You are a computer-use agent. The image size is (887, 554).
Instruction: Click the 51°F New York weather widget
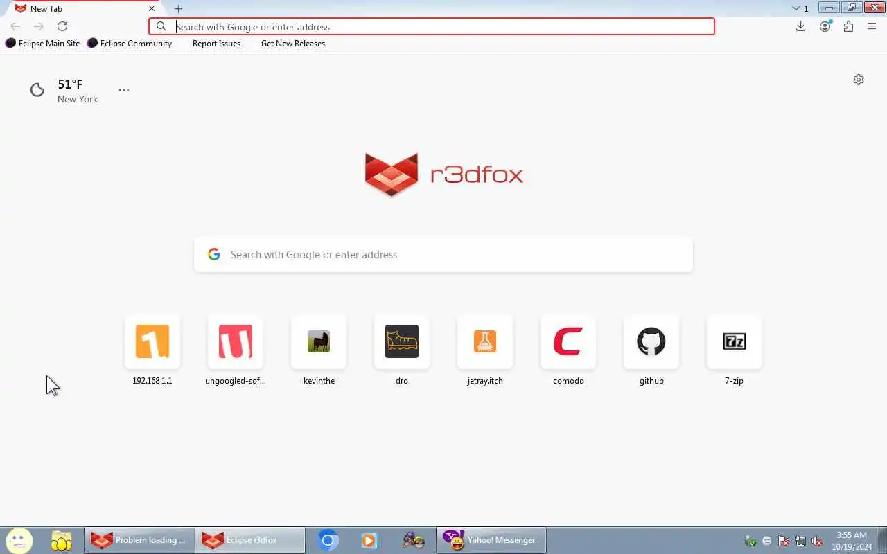(64, 91)
